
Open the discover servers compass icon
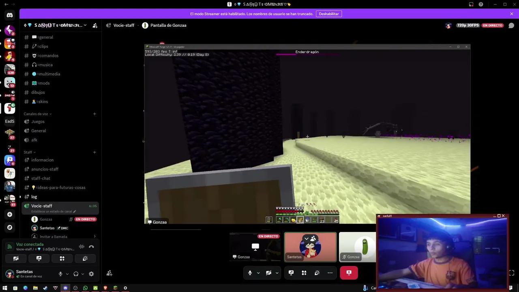tap(10, 228)
